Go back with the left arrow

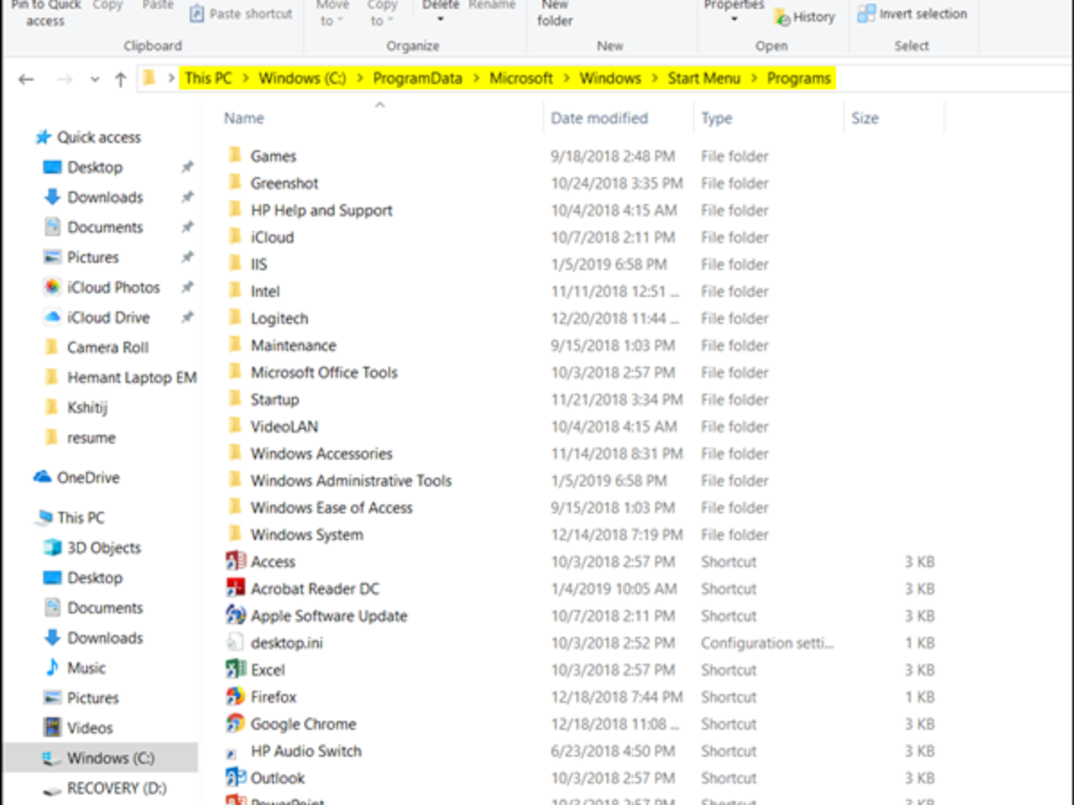[x=26, y=80]
